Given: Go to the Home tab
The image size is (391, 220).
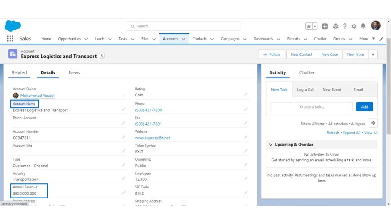Looking at the screenshot, I should point(46,39).
